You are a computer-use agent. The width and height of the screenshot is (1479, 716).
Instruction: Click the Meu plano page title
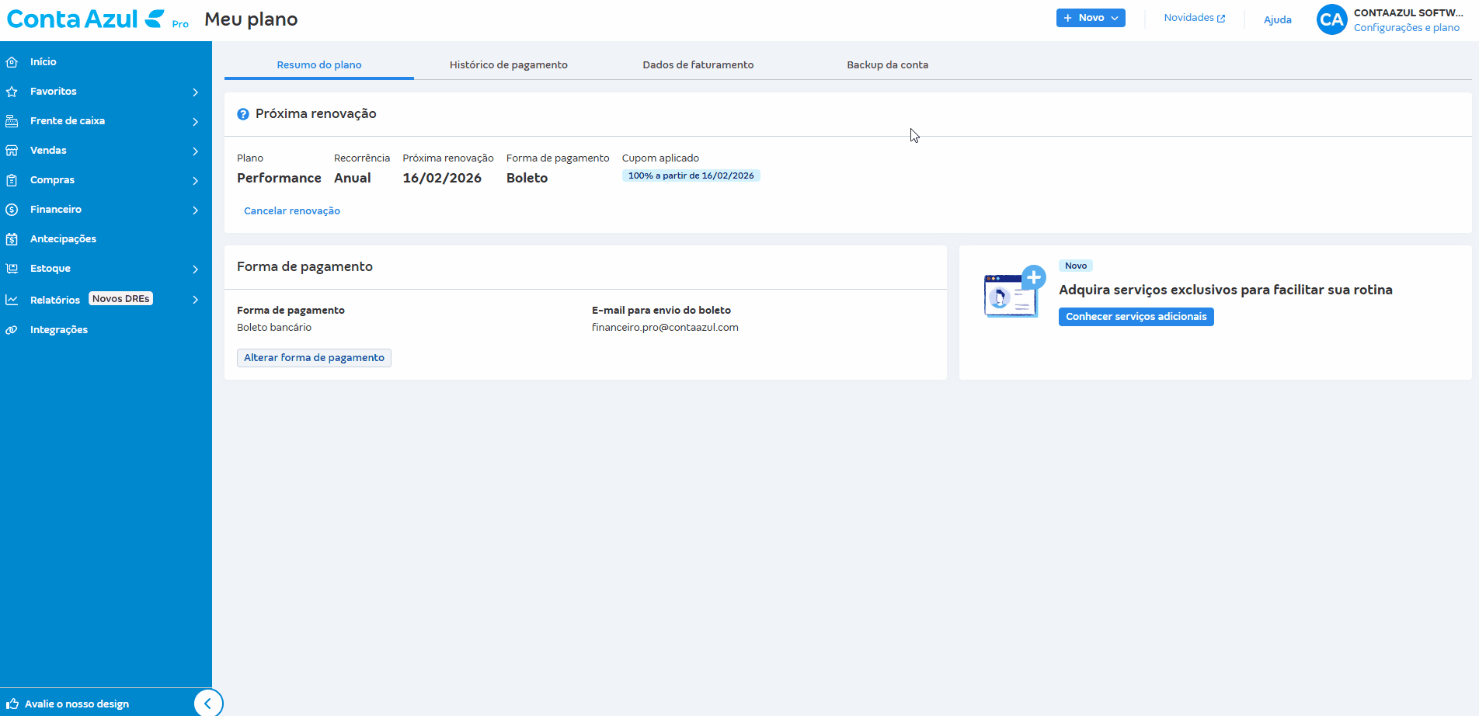[x=251, y=19]
